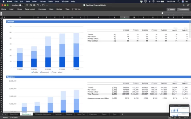Screen dimensions: 191x119
Task: Open the Undo history dropdown arrow
Action: coord(40,5)
